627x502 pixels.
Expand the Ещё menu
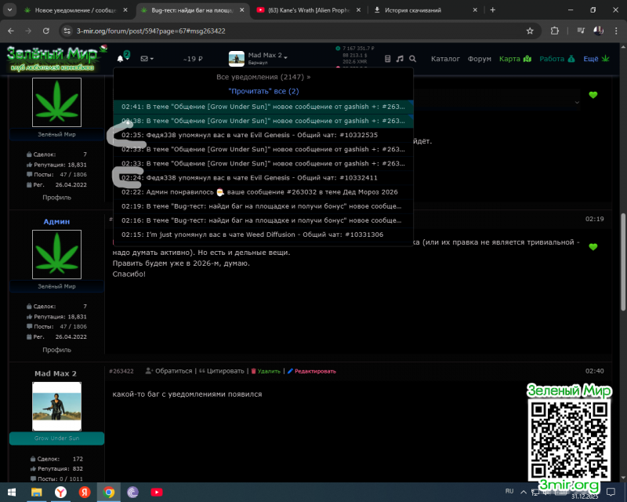[x=596, y=59]
